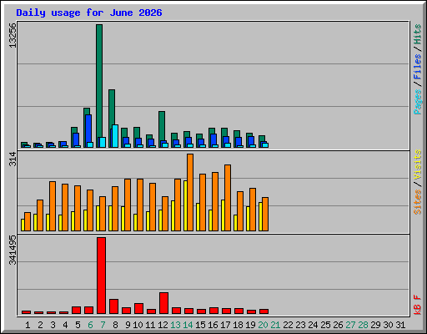427x334 pixels.
Task: Click the "Daily usage for June 2026" title
Action: pyautogui.click(x=89, y=13)
